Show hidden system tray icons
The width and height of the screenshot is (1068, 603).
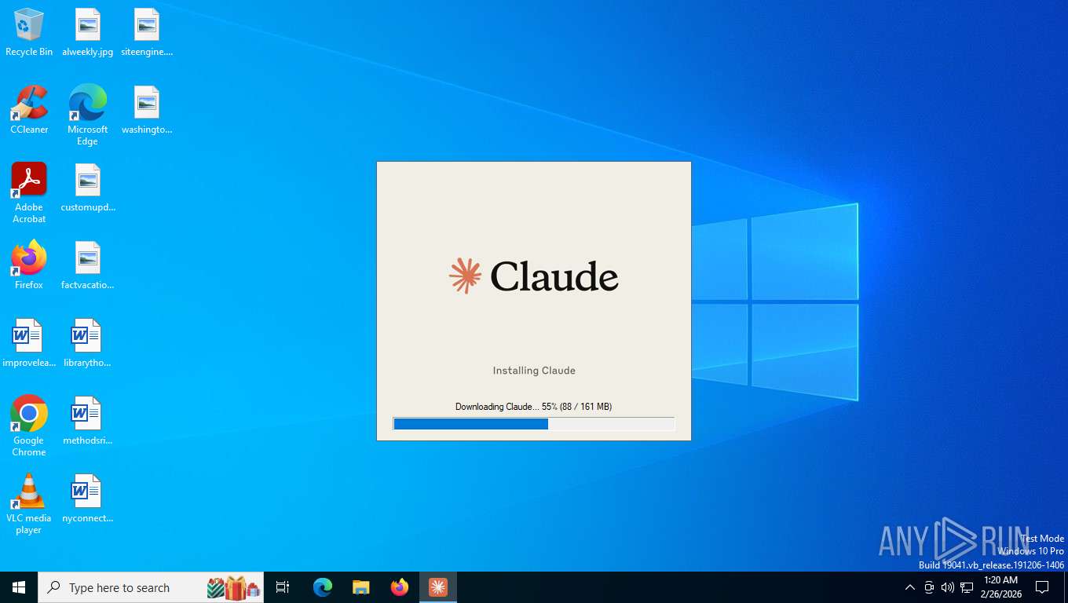(x=910, y=587)
